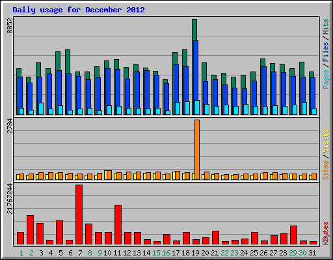The image size is (333, 260).
Task: Click day label 7 on the x-axis
Action: click(x=80, y=253)
